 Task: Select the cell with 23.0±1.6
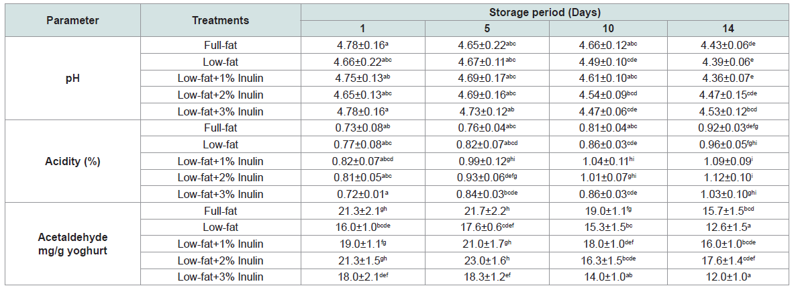coord(487,260)
